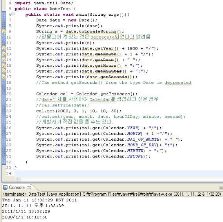Click the main method signature on line 6
The height and width of the screenshot is (222, 223).
77,15
